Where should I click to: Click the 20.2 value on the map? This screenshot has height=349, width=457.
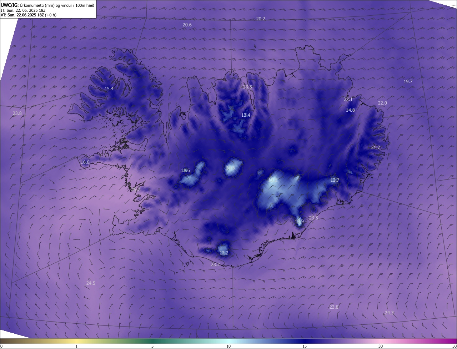(x=261, y=19)
